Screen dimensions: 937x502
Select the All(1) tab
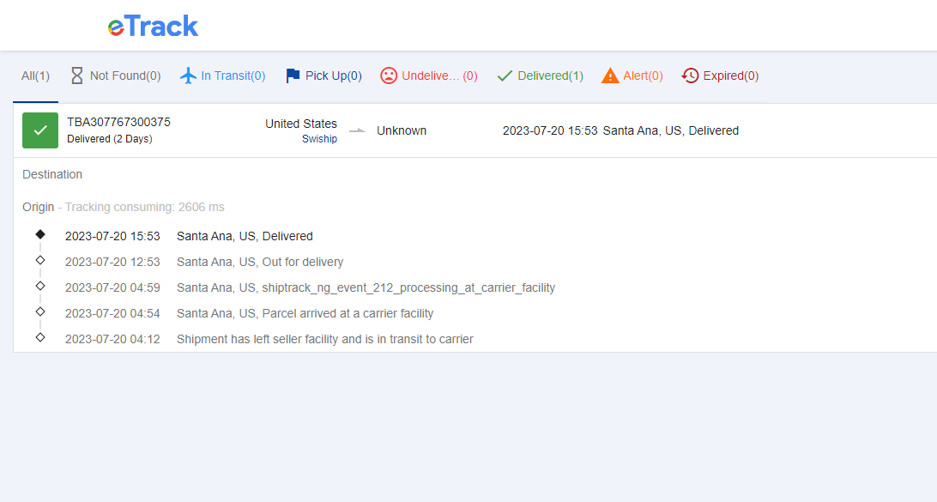coord(35,76)
